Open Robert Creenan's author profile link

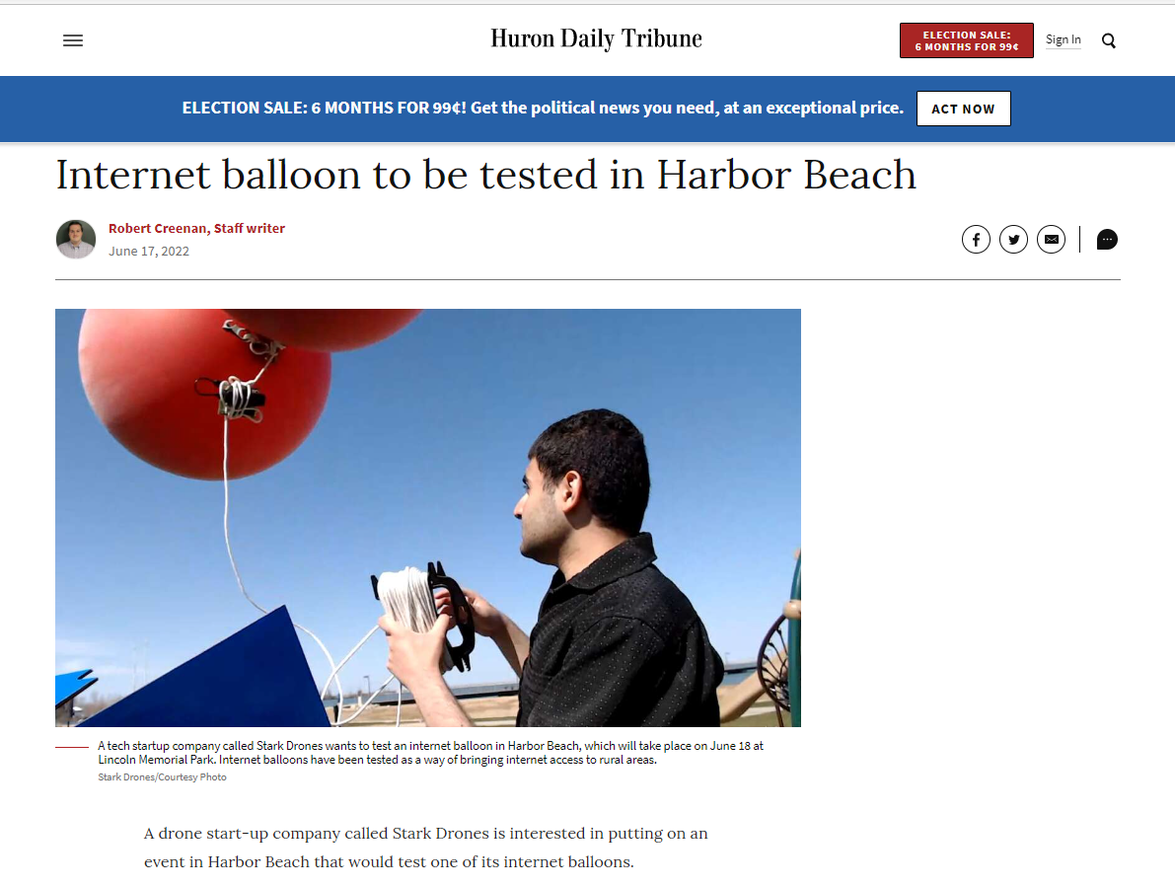[x=196, y=228]
